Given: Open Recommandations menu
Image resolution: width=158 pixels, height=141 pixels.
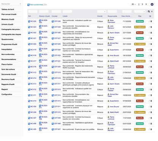Looking at the screenshot, I should (x=9, y=60).
